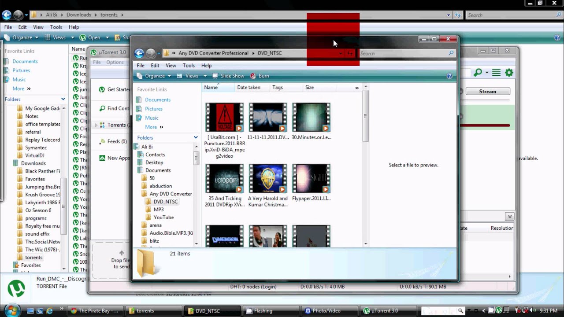This screenshot has height=317, width=564.
Task: Select Symantec folder in torrents window tree
Action: click(x=36, y=148)
